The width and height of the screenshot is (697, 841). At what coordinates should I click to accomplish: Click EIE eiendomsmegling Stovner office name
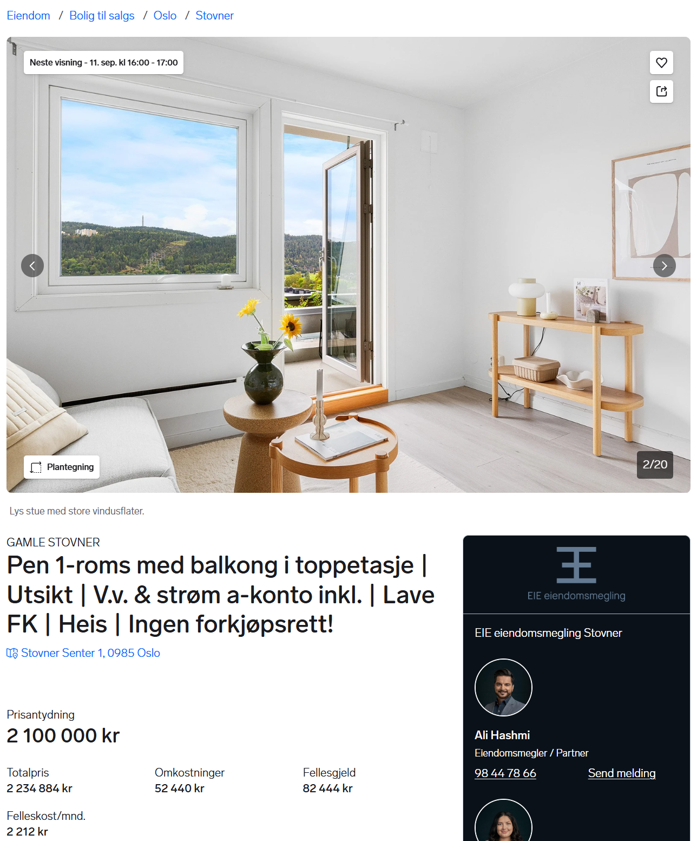pos(548,633)
